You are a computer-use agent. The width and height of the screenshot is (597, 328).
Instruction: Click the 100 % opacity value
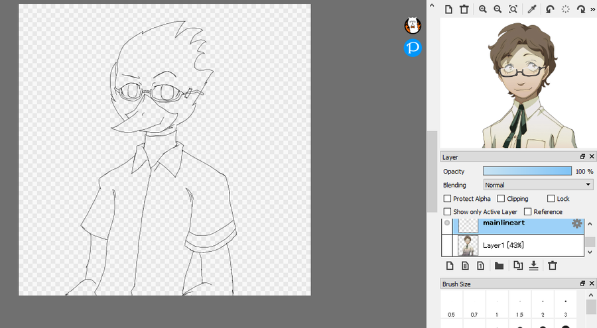tap(584, 172)
